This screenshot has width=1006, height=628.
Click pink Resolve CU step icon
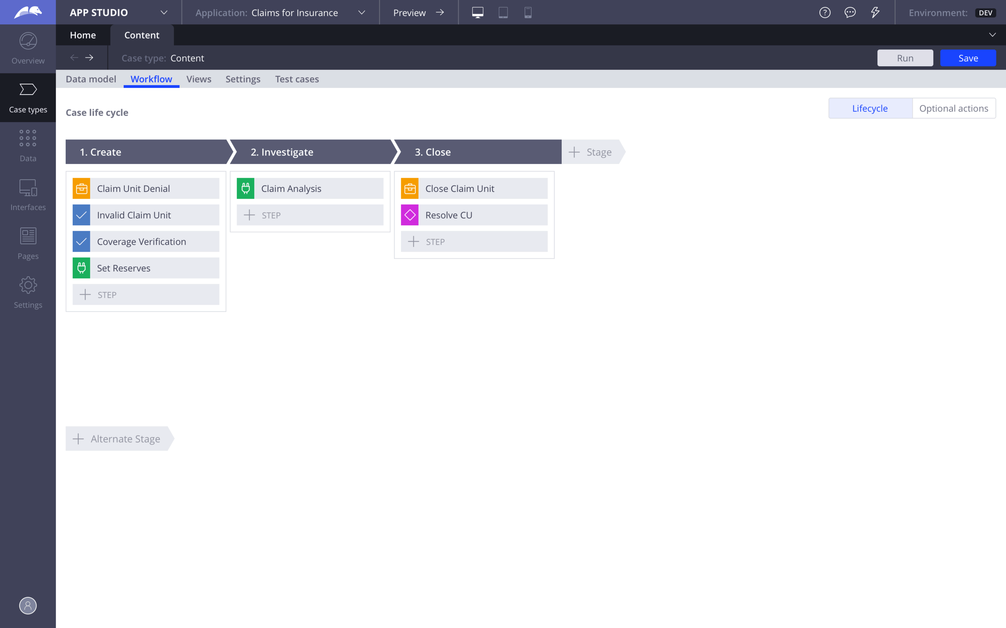tap(410, 215)
